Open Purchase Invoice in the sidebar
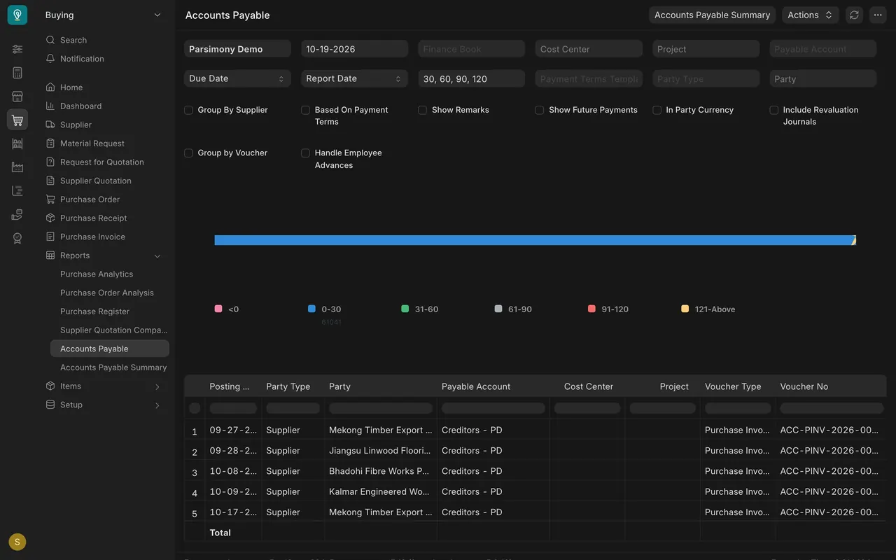Viewport: 896px width, 560px height. coord(92,237)
